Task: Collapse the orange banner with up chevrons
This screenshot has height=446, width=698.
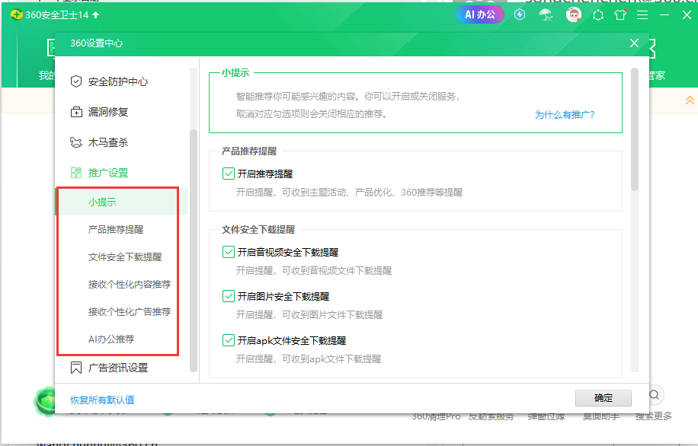Action: click(690, 100)
